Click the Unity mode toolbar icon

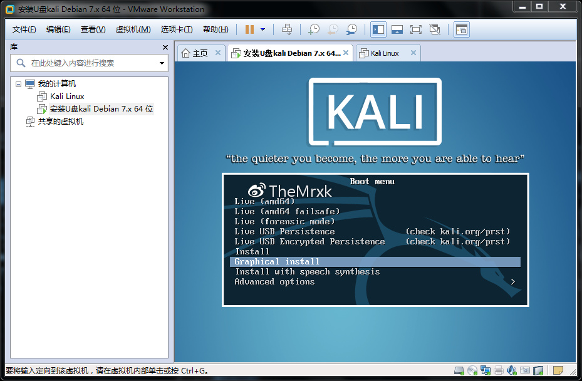coord(435,29)
